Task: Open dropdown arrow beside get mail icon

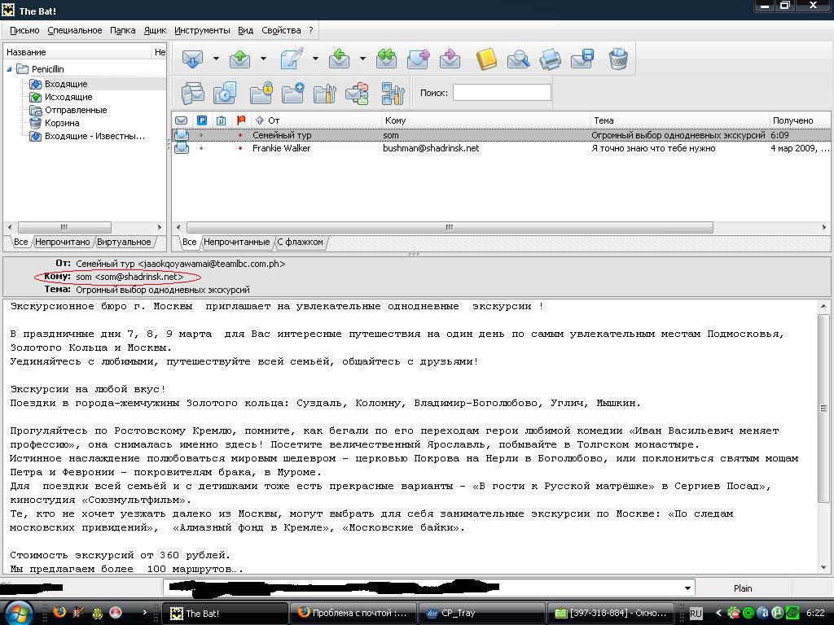Action: pyautogui.click(x=216, y=59)
